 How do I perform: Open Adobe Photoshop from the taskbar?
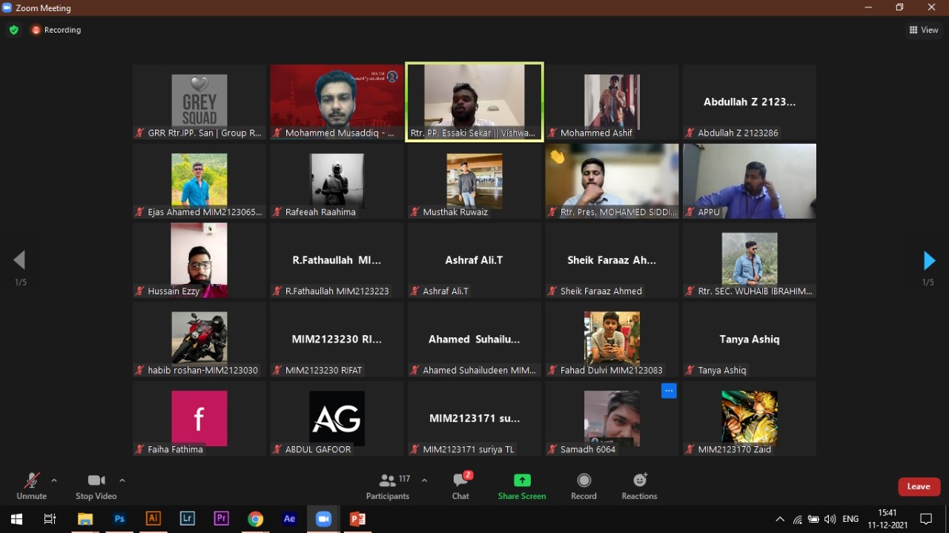(x=119, y=519)
